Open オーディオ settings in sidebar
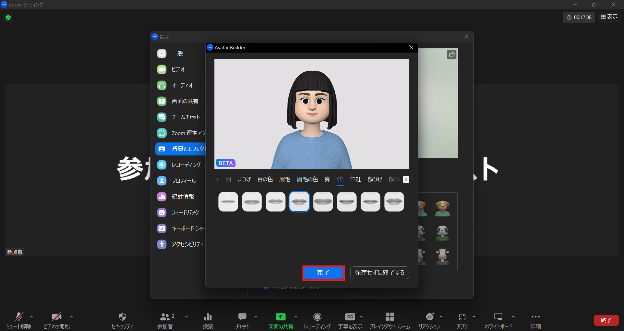The image size is (627, 331). tap(182, 85)
